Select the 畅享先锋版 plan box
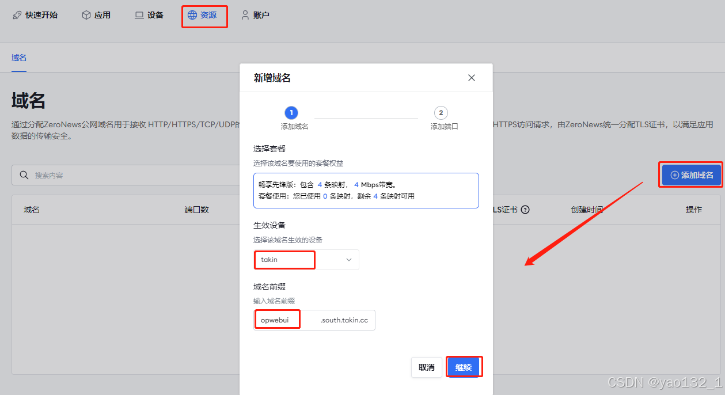The height and width of the screenshot is (395, 725). click(x=366, y=191)
